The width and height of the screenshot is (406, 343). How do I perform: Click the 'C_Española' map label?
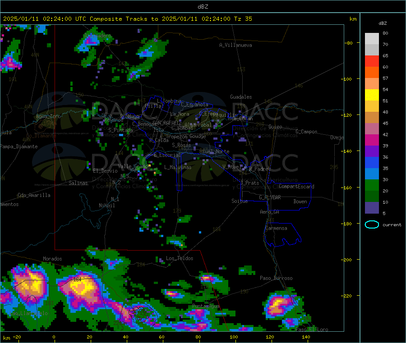[195, 105]
